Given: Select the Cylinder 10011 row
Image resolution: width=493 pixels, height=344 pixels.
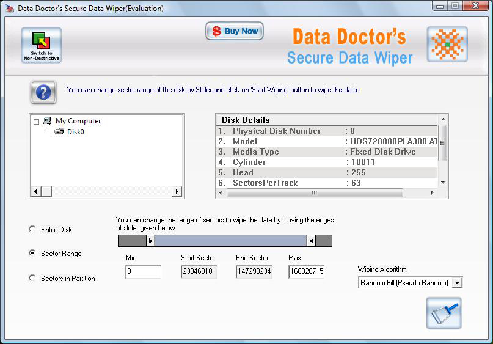Looking at the screenshot, I should pyautogui.click(x=327, y=162).
